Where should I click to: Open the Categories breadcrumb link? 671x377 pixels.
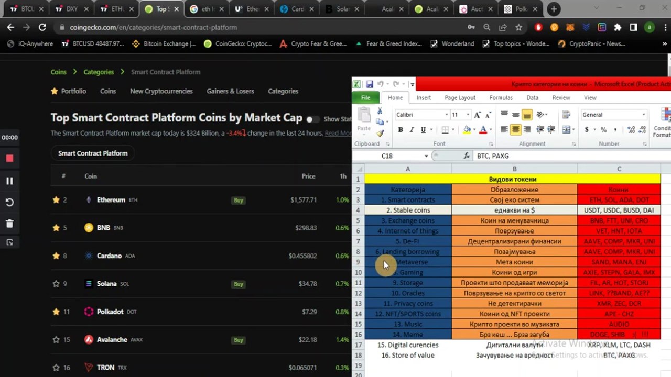tap(99, 72)
